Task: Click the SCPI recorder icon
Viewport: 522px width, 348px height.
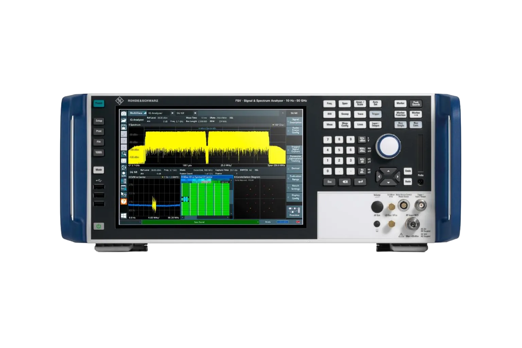Action: (x=124, y=174)
